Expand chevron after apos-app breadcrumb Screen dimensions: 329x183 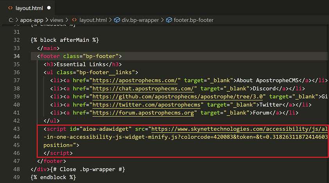pyautogui.click(x=47, y=20)
